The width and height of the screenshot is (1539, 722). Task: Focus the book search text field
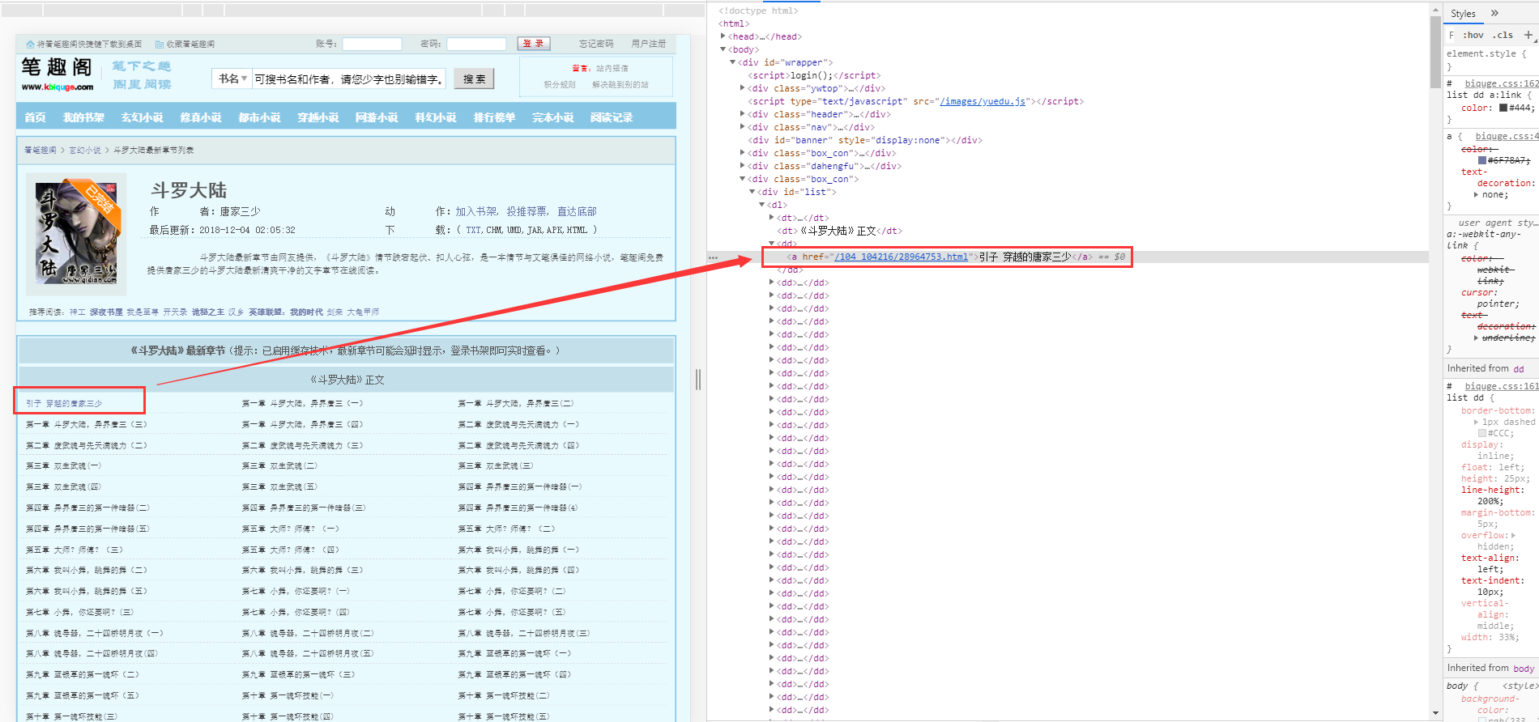pyautogui.click(x=349, y=79)
